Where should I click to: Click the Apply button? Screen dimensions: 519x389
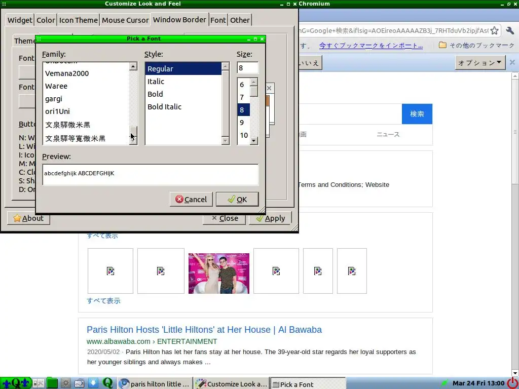pos(270,218)
